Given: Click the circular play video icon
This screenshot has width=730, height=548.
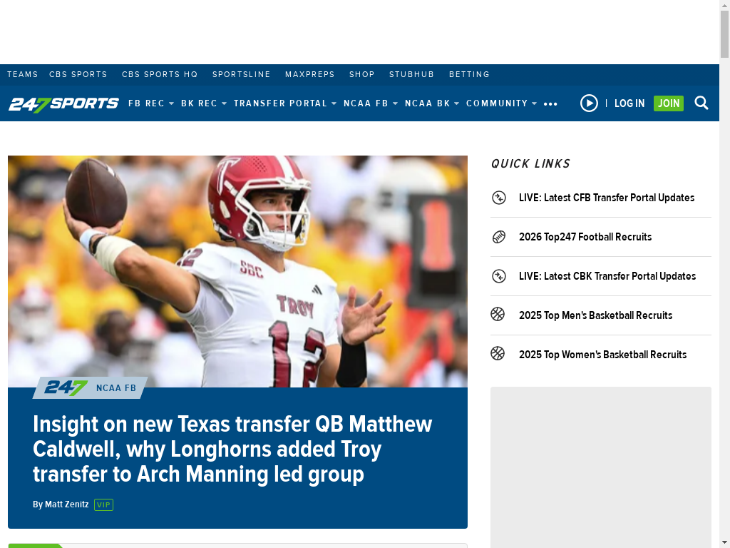Looking at the screenshot, I should click(589, 103).
